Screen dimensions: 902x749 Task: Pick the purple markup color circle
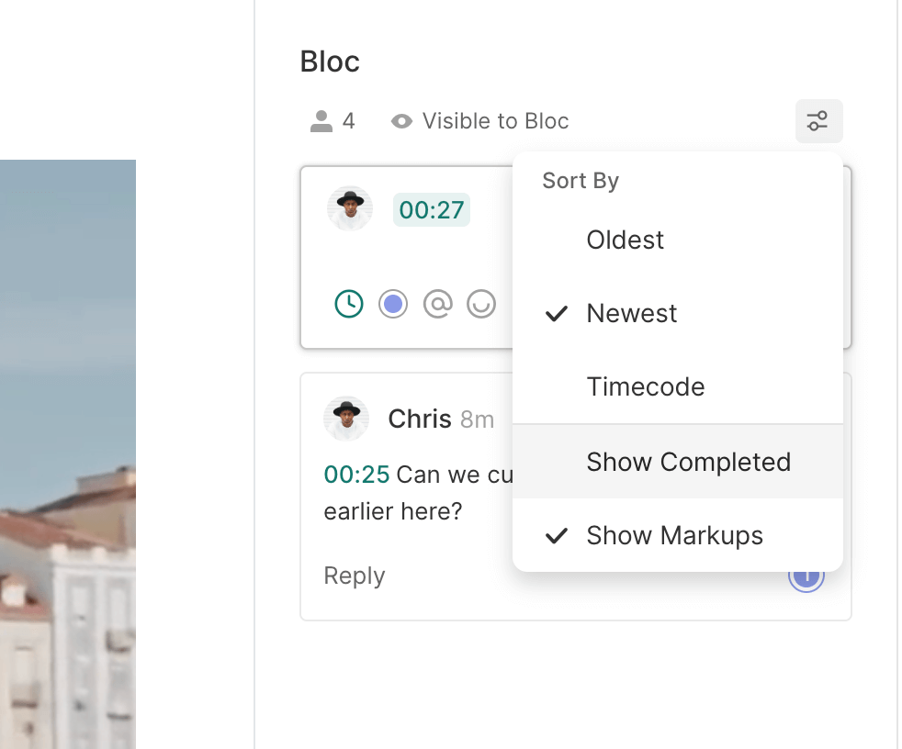coord(393,304)
